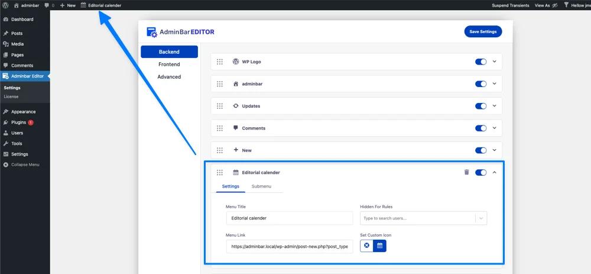Click the AdminBar Editor logo

click(x=180, y=32)
